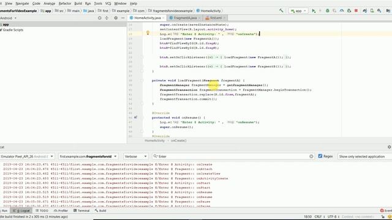Select Gradle Scripts tree item
Viewport: 392px width, 220px height.
pos(13,30)
